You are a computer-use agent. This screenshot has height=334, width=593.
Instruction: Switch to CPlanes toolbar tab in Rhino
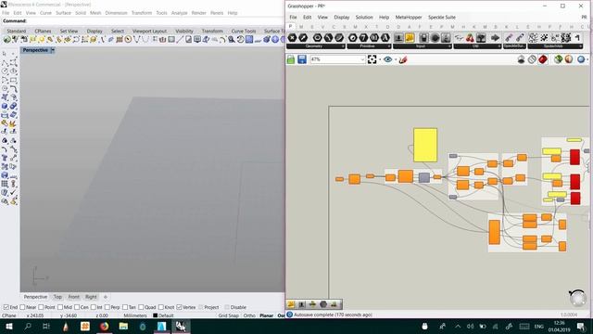point(43,31)
